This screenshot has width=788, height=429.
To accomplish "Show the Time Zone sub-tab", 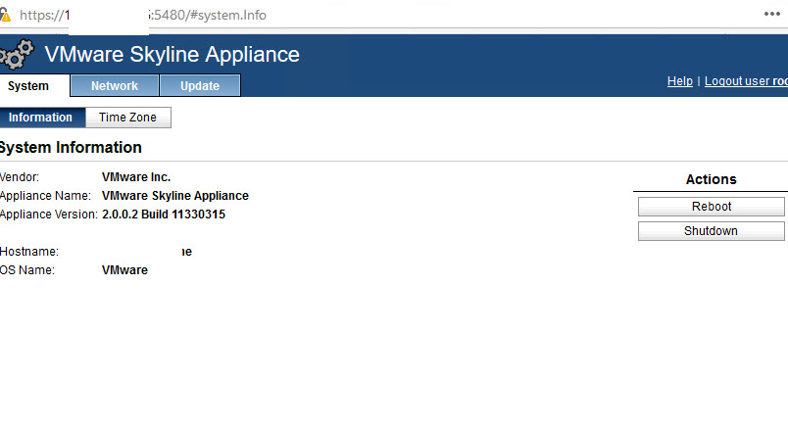I will point(127,118).
